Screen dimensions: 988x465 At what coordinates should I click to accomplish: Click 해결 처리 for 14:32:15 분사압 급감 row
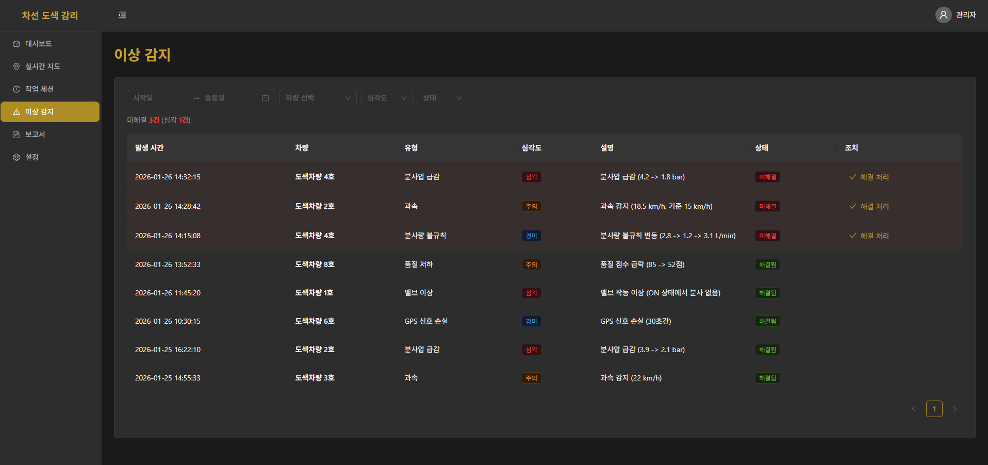click(x=869, y=177)
